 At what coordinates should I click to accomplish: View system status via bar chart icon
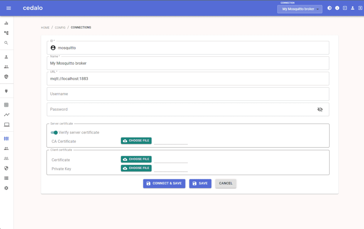[6, 23]
